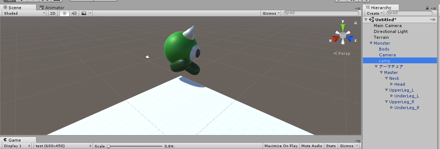Open the test (600x450) aspect dropdown
440x149 pixels.
point(63,146)
